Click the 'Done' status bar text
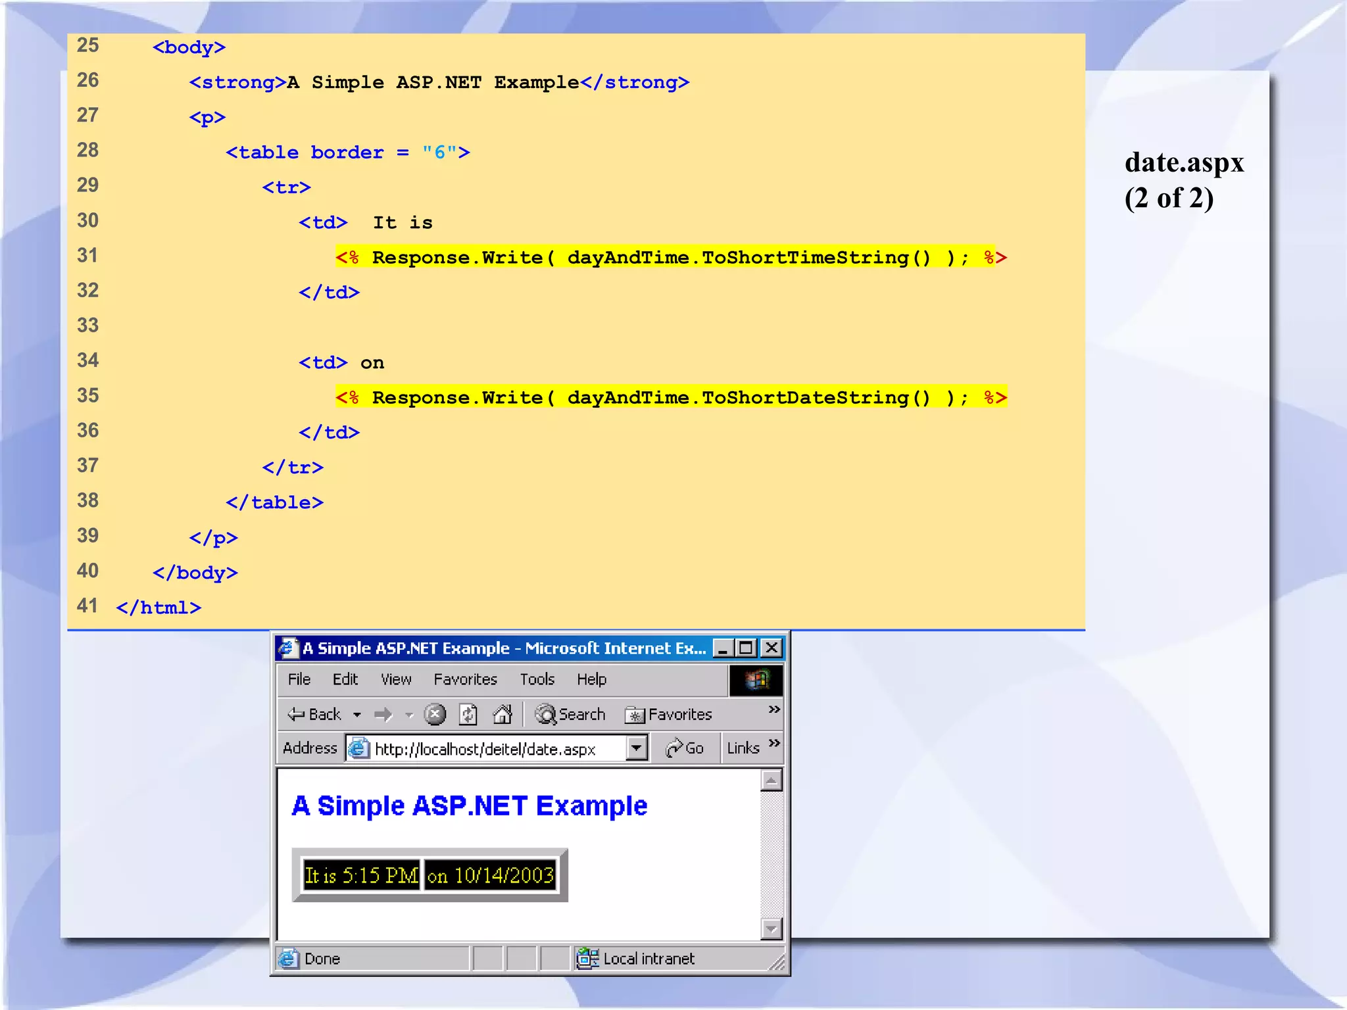Screen dimensions: 1347x1010 coord(322,959)
